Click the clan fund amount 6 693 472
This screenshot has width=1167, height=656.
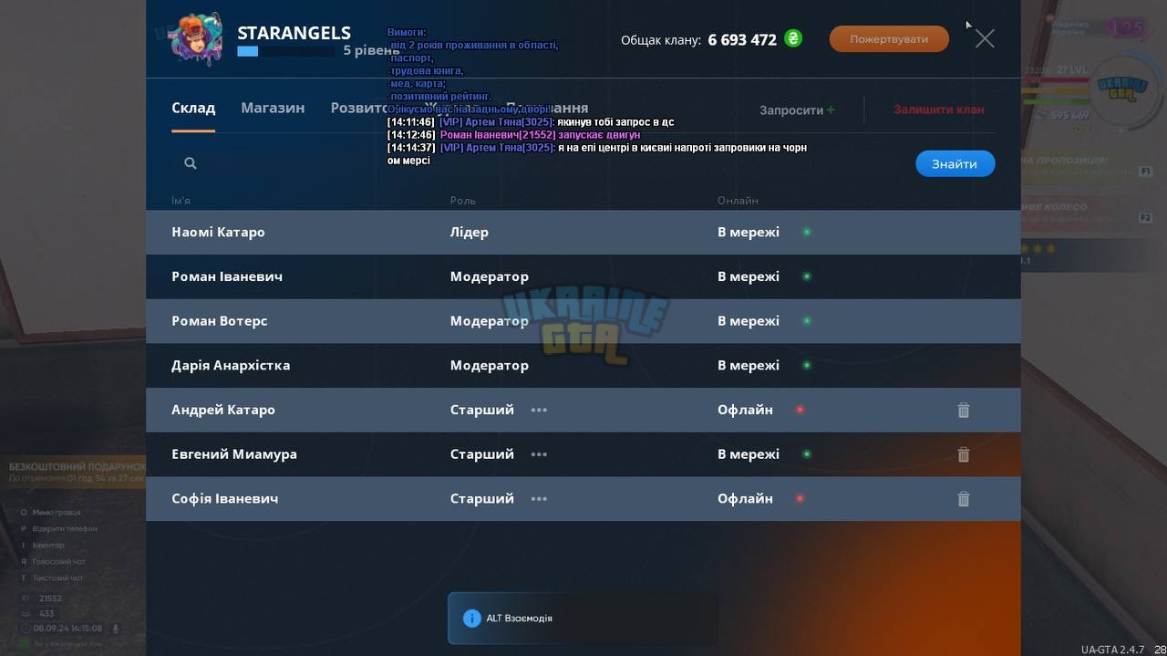click(x=742, y=39)
